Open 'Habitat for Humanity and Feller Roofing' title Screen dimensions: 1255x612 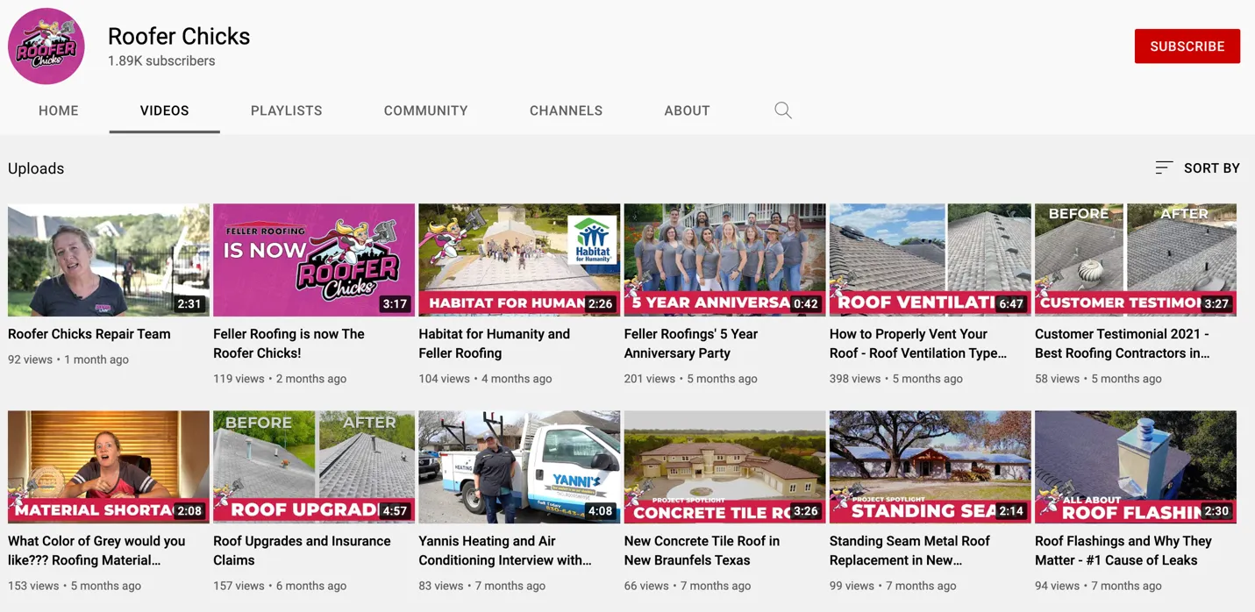click(x=494, y=344)
